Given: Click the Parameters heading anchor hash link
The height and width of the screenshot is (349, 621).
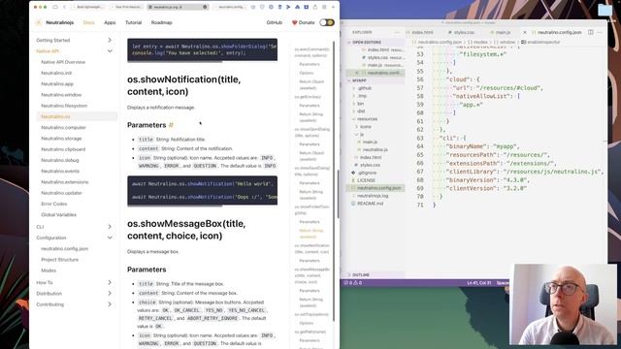Looking at the screenshot, I should [x=171, y=125].
